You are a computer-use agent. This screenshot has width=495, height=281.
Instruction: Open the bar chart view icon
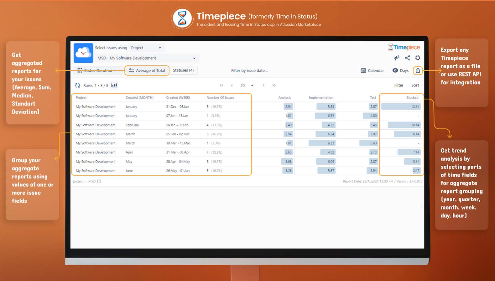[114, 85]
